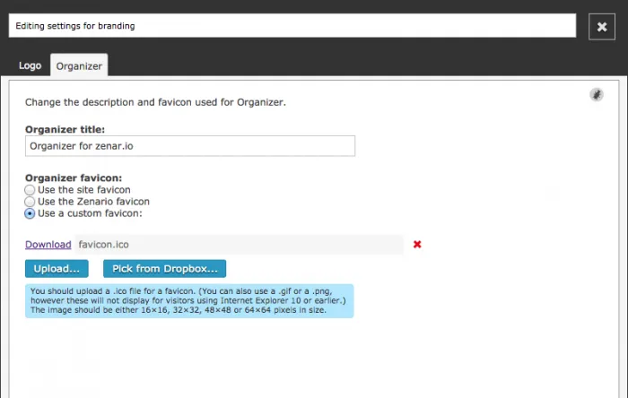Click the "Organizer favicon:" section heading
Image resolution: width=628 pixels, height=398 pixels.
click(x=74, y=177)
